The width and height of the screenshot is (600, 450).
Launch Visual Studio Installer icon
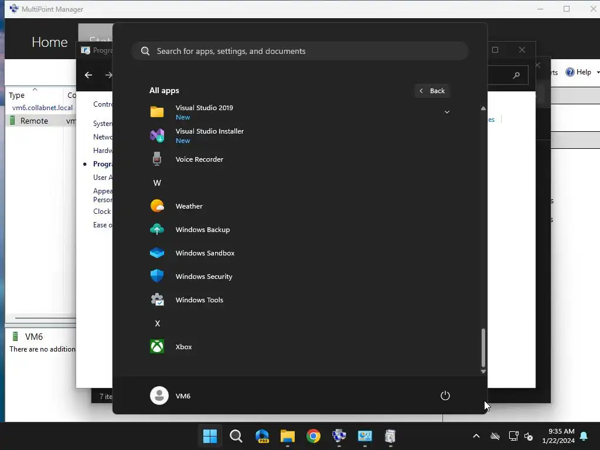157,135
